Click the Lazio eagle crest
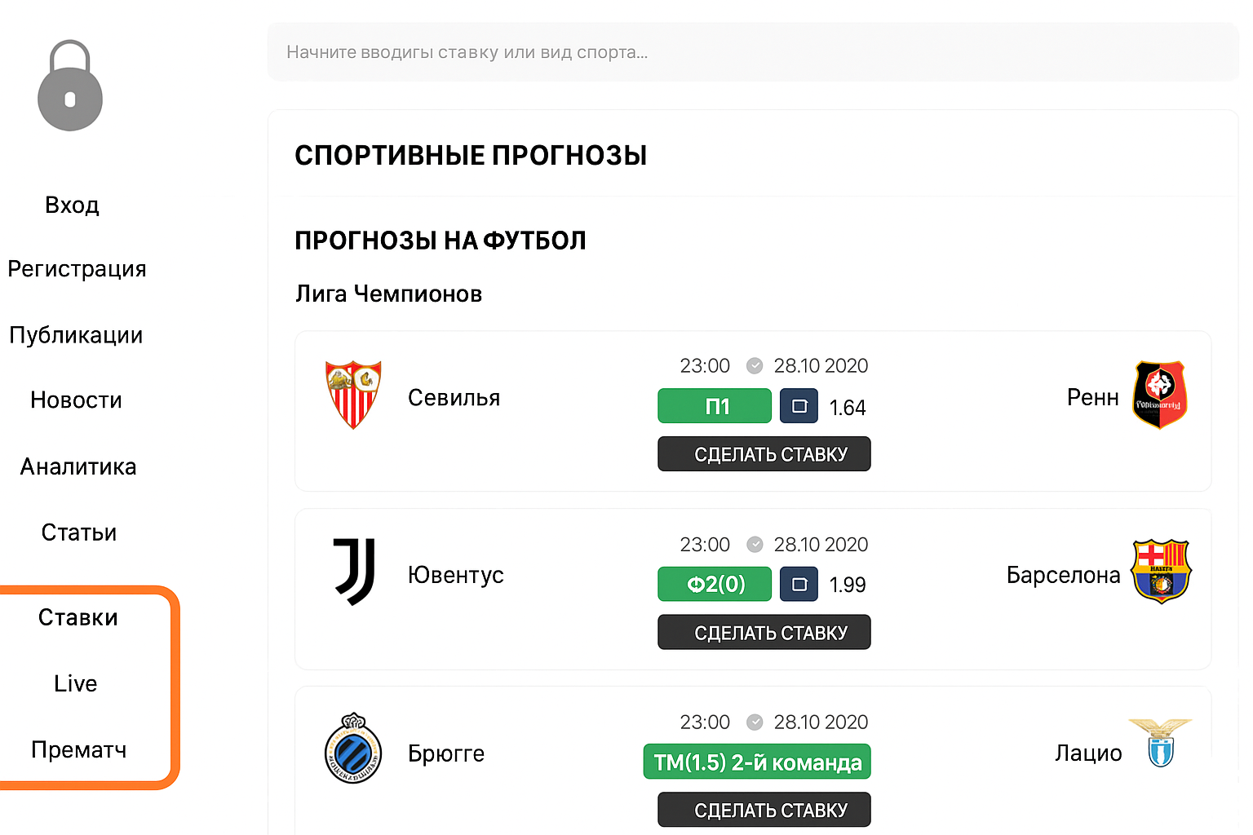This screenshot has height=835, width=1253. [1160, 743]
